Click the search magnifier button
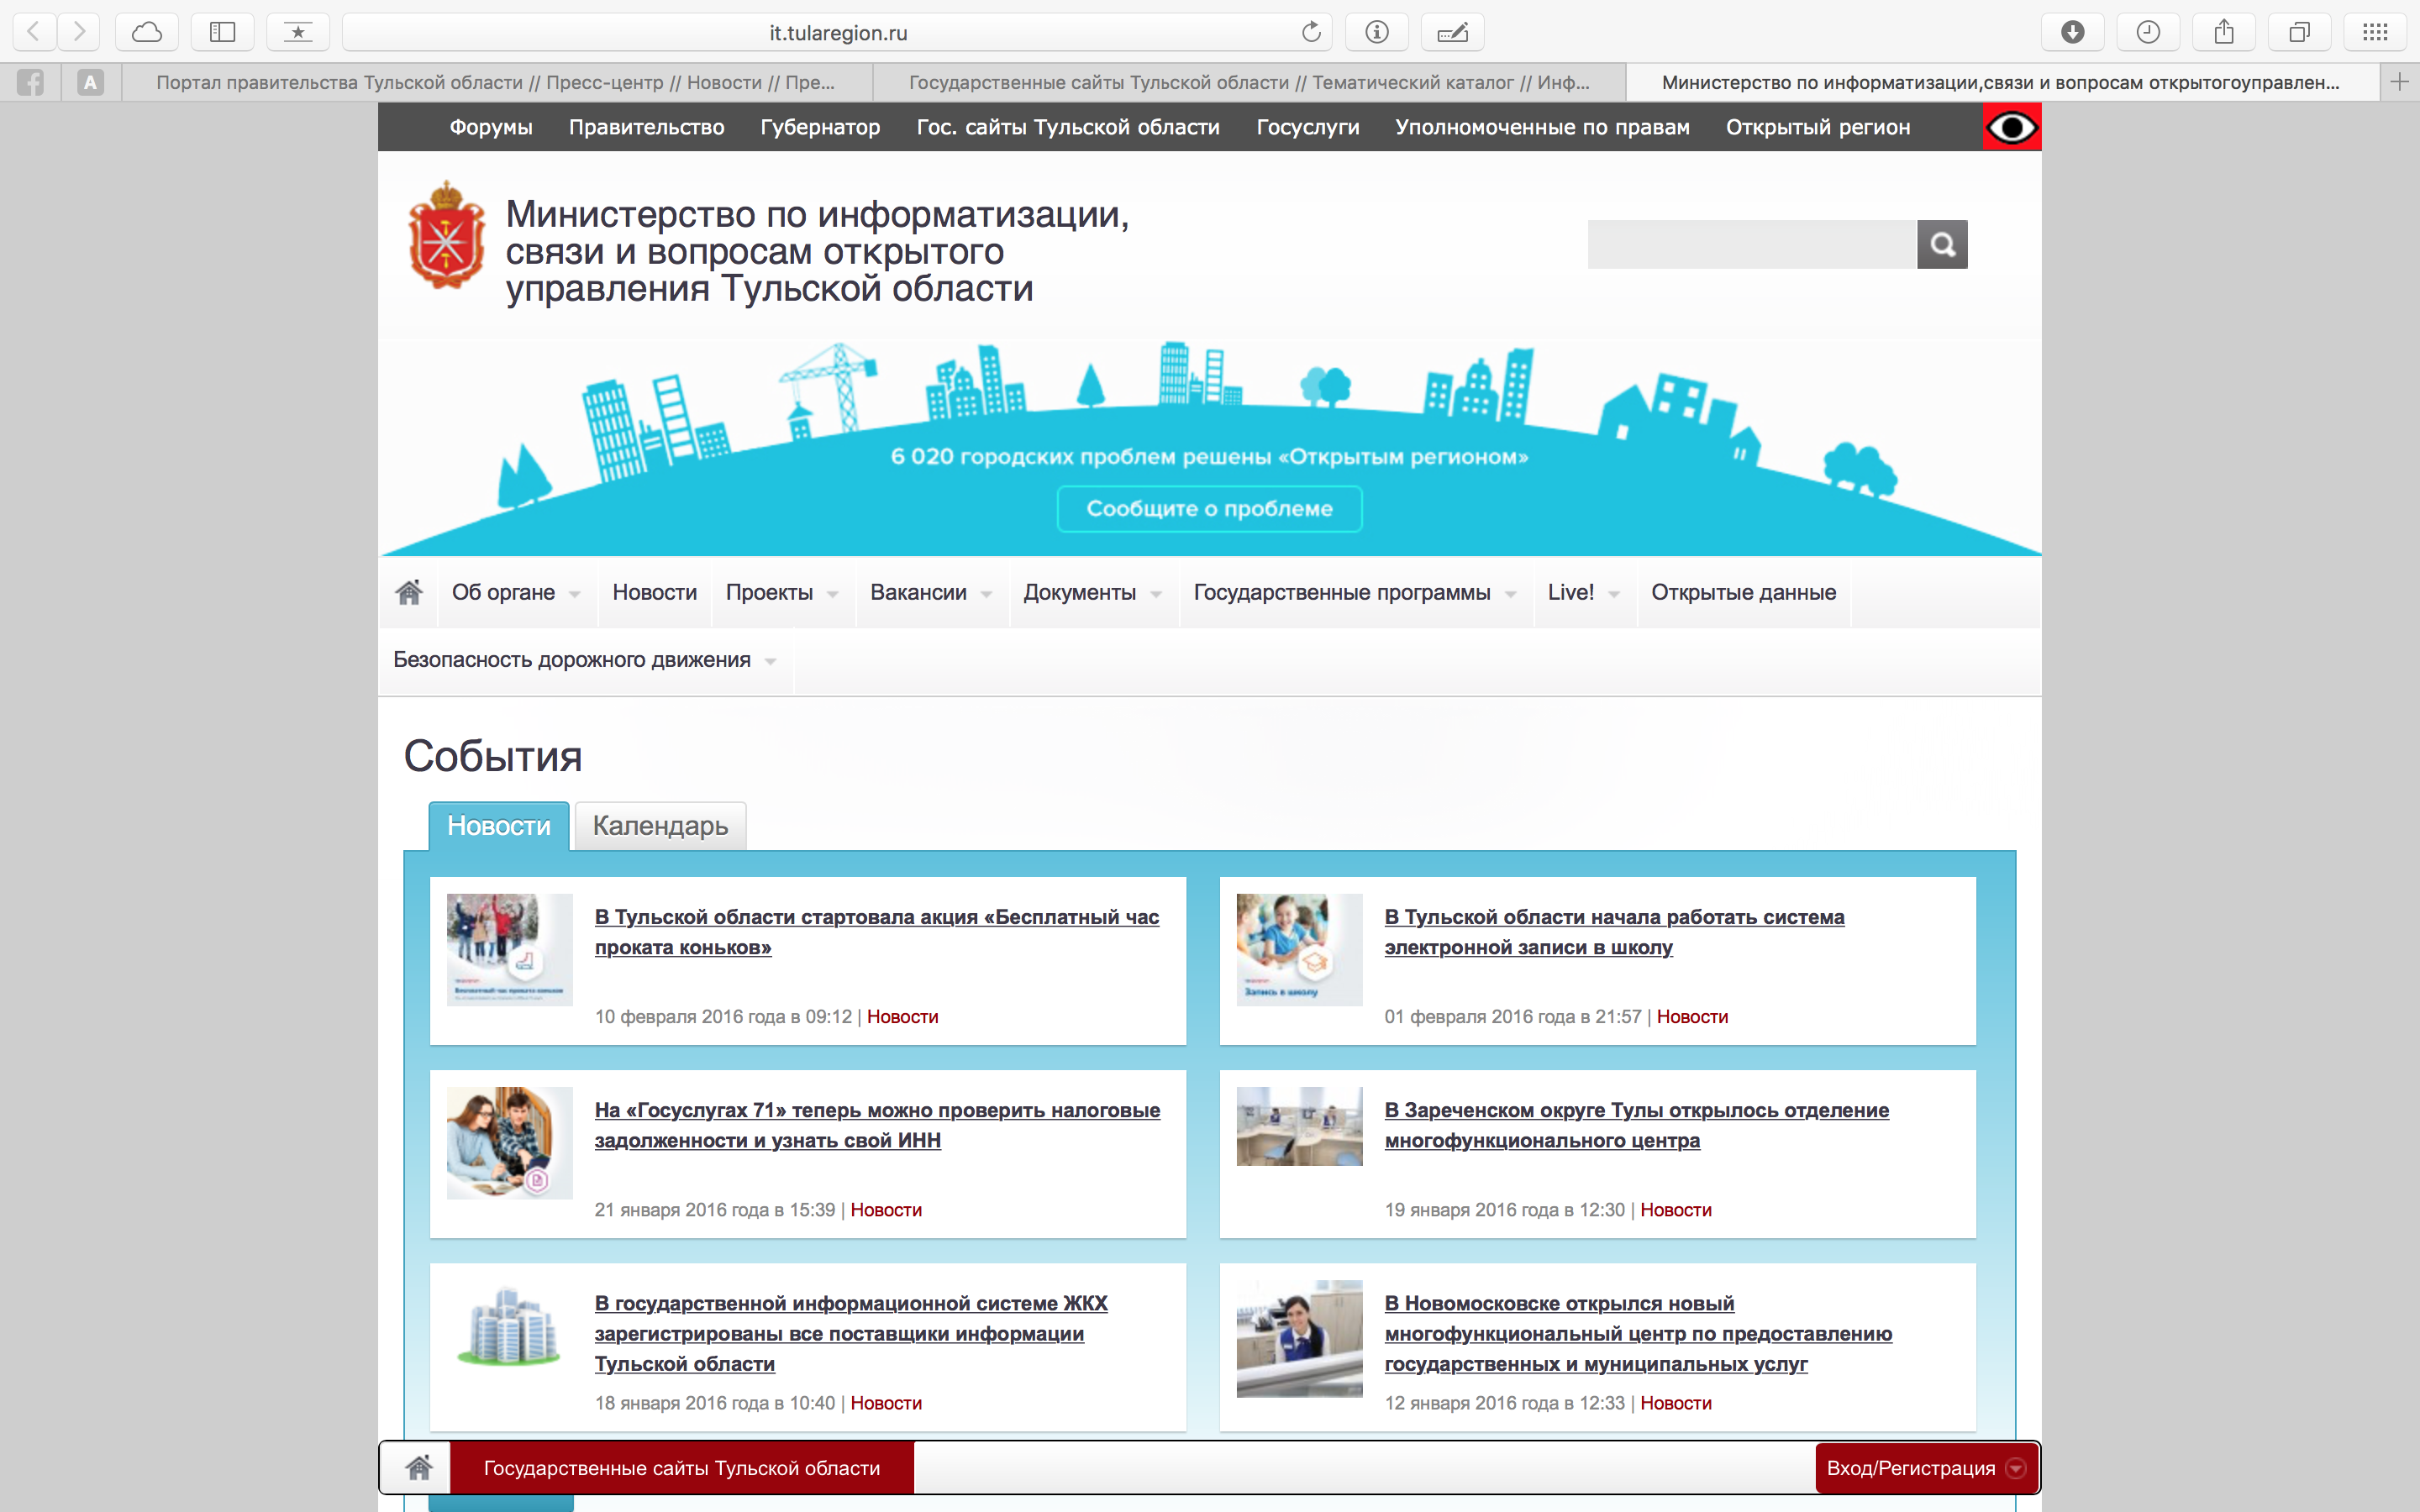This screenshot has width=2420, height=1512. click(1942, 244)
